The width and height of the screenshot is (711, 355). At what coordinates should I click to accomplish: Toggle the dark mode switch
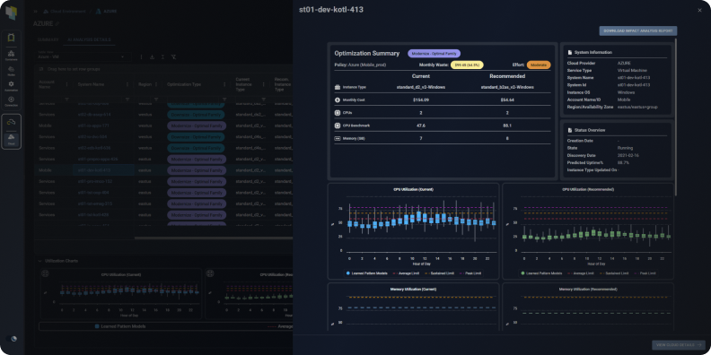pyautogui.click(x=13, y=339)
